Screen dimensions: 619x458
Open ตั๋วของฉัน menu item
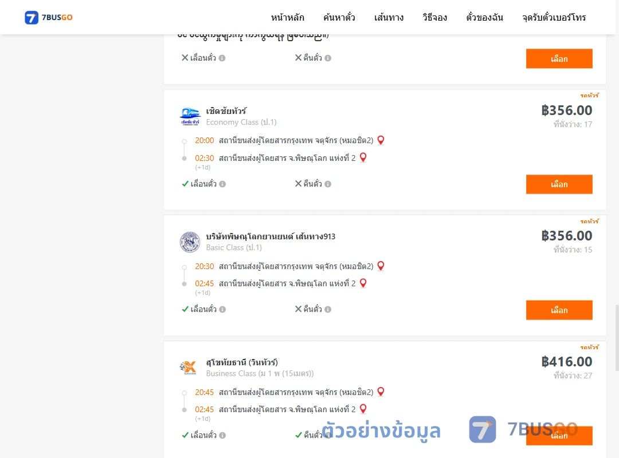[484, 17]
